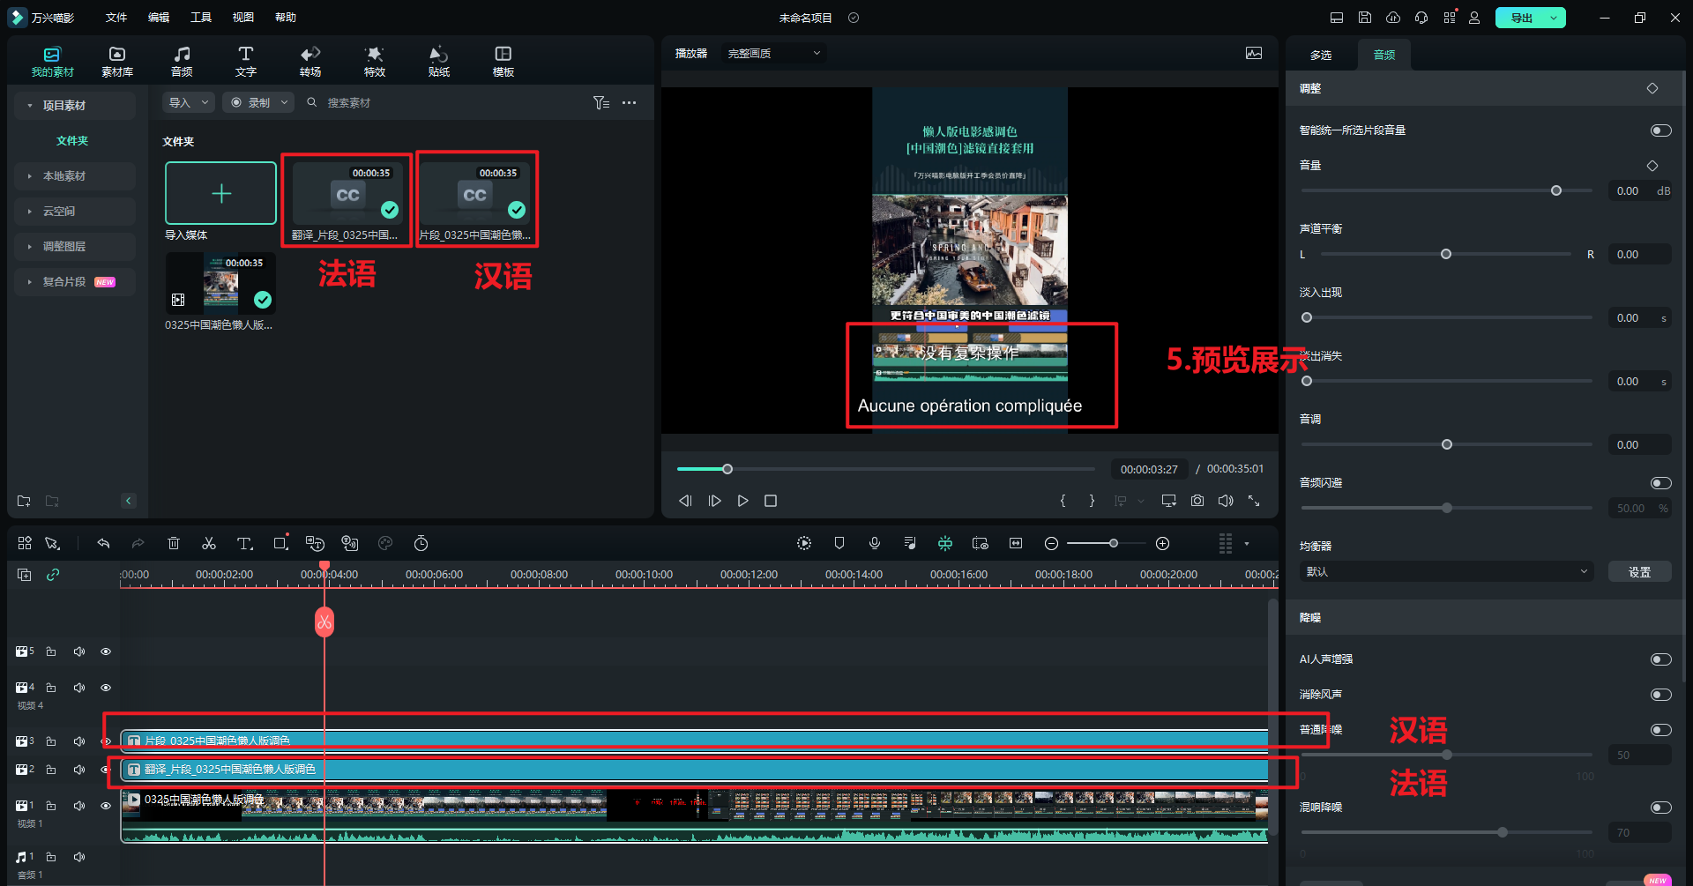Click the 设置 button beside equalizer
This screenshot has width=1693, height=886.
pos(1639,572)
